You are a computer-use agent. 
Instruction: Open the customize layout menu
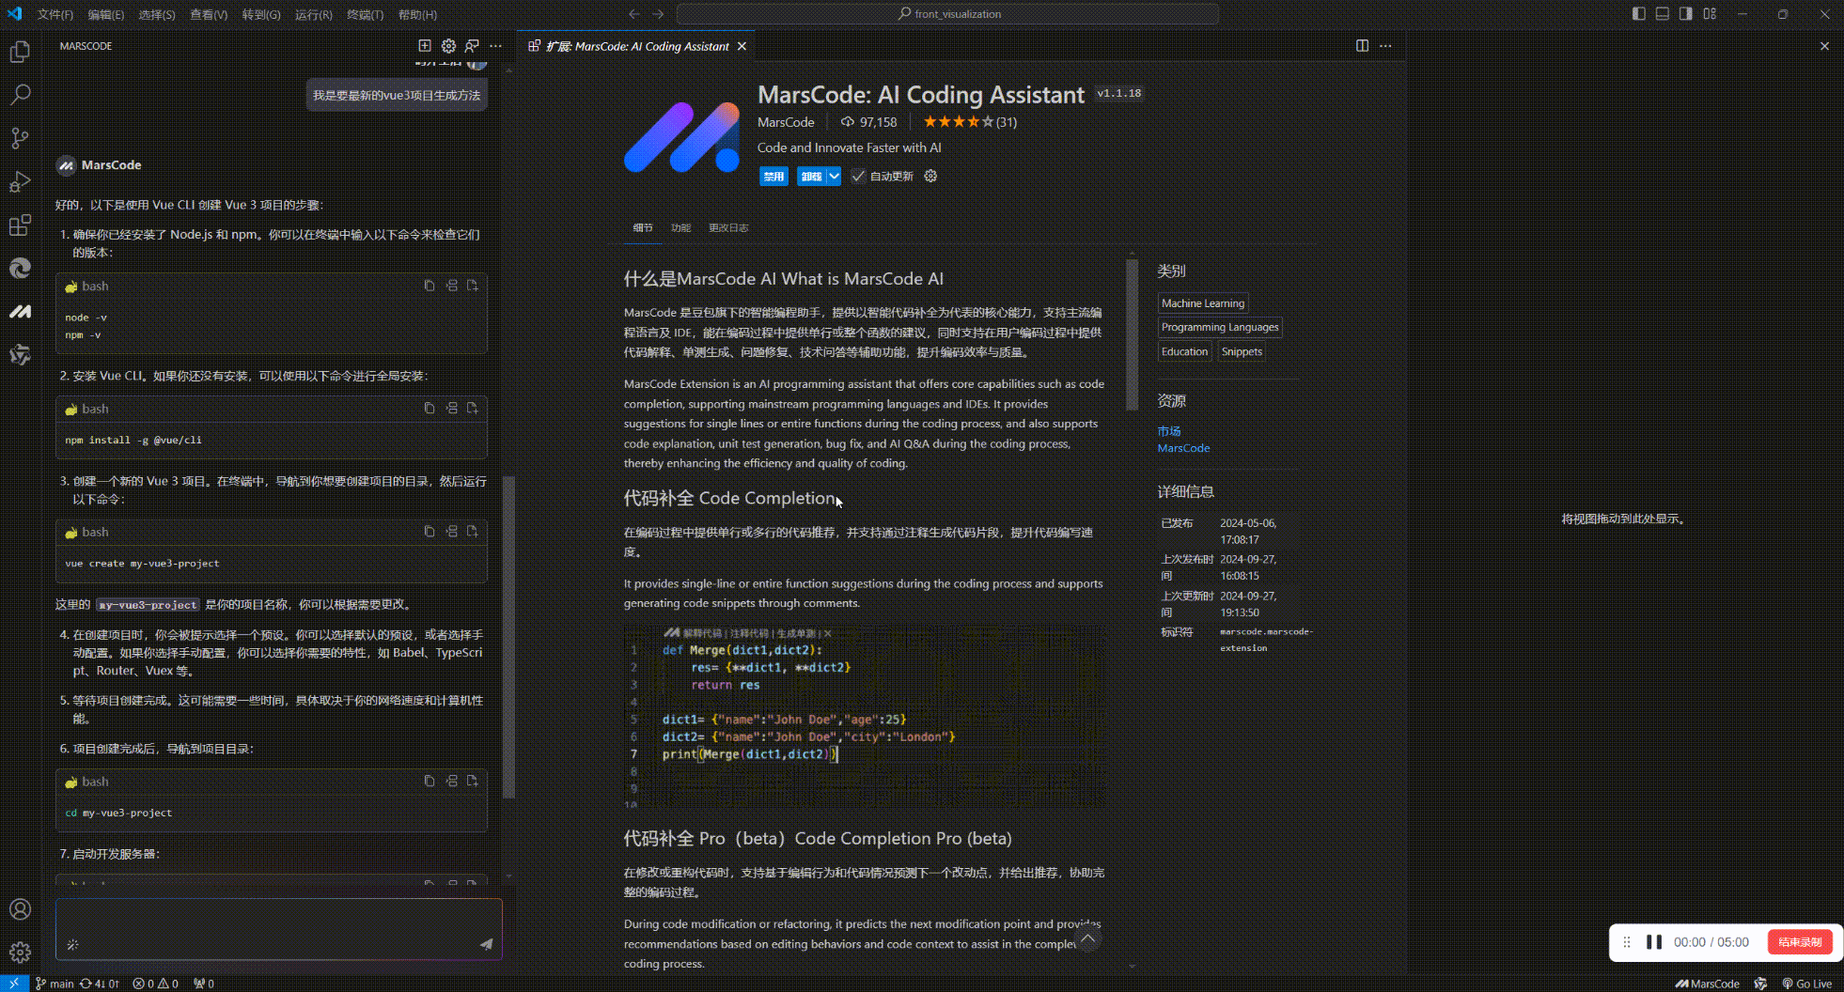1710,14
